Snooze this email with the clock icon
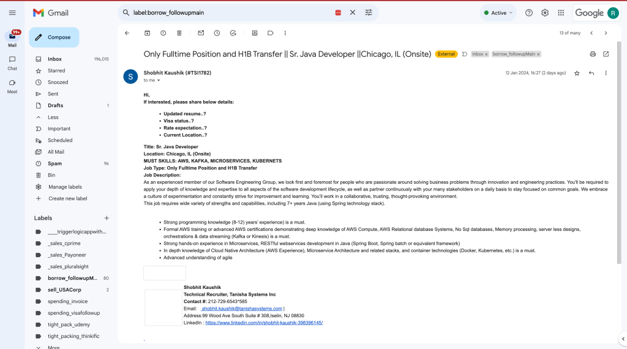 tap(217, 33)
